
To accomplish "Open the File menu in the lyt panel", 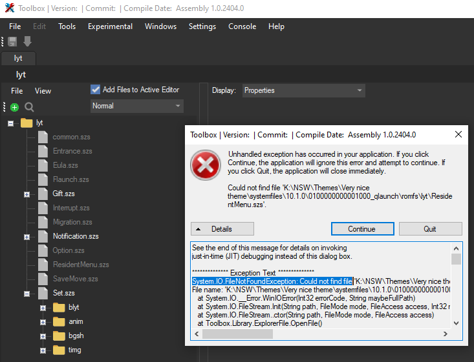I will (x=17, y=91).
